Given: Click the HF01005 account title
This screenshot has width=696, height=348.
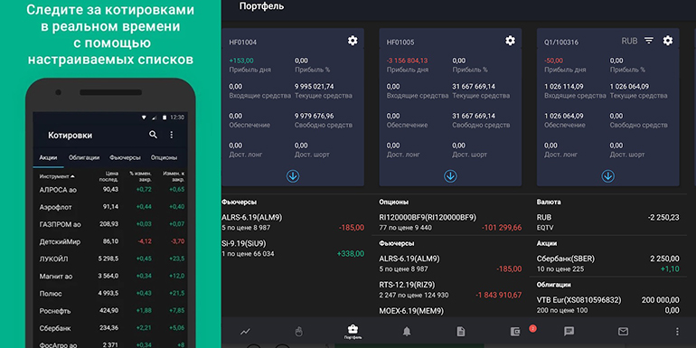Looking at the screenshot, I should (400, 42).
